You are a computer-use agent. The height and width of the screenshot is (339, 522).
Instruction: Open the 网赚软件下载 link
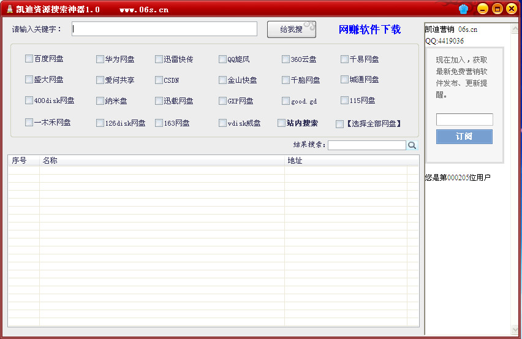(369, 29)
